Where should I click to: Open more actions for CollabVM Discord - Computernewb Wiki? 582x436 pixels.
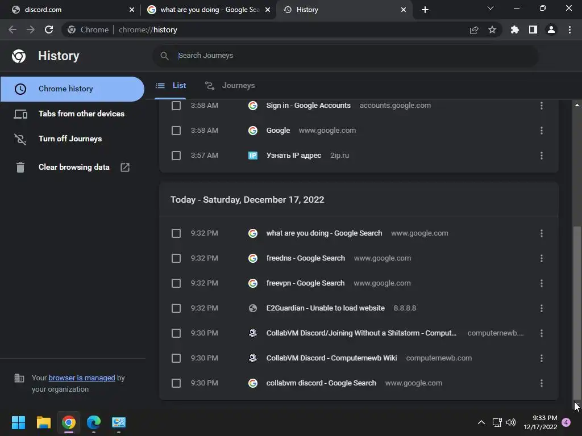(x=542, y=358)
